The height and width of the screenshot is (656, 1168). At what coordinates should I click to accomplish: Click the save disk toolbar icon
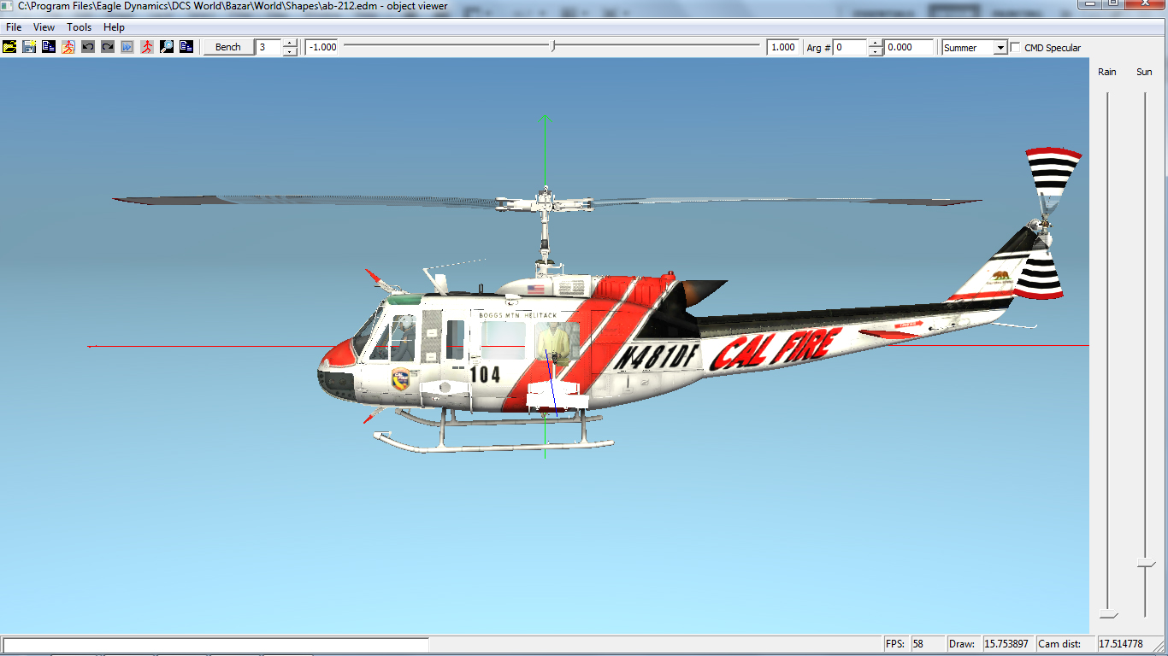pos(29,47)
